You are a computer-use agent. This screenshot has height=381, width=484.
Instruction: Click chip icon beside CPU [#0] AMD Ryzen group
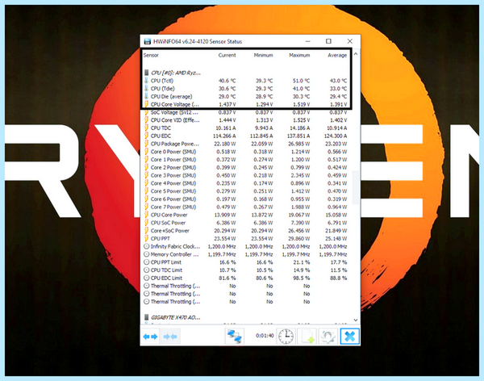(147, 73)
